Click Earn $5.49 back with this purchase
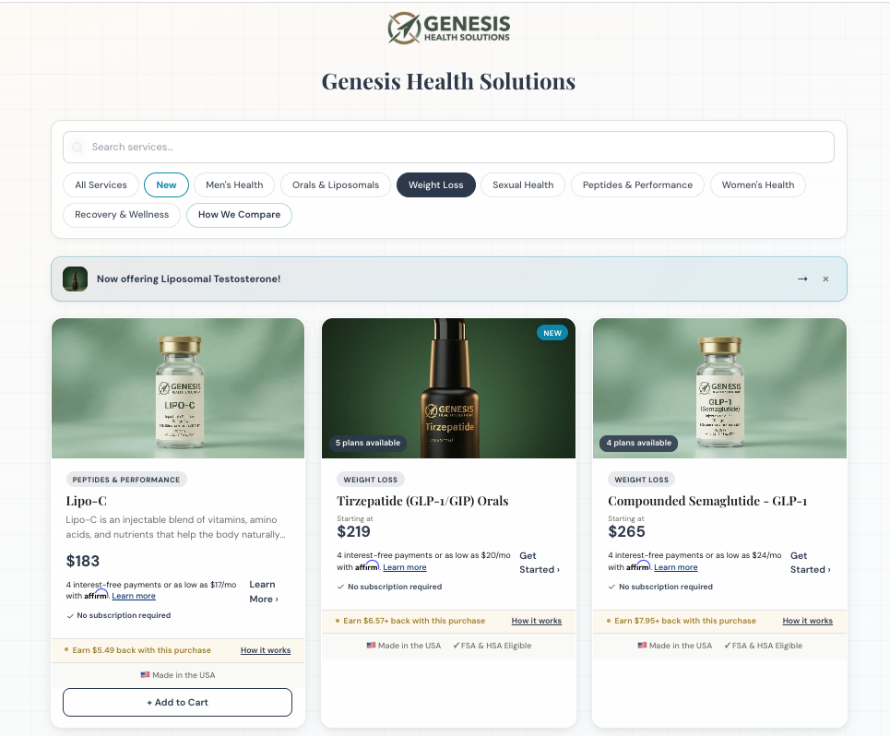This screenshot has width=890, height=736. point(141,650)
